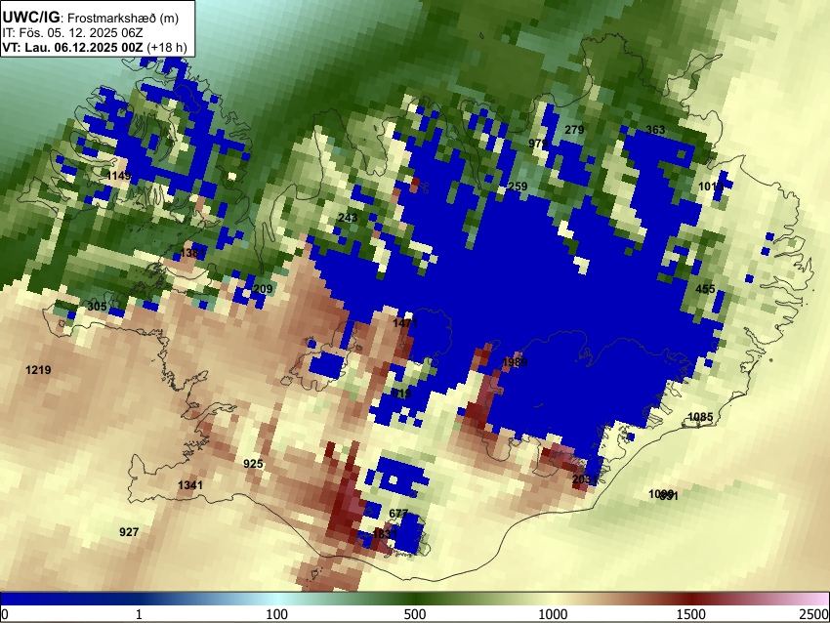Click the map value 1085 on east coast
The image size is (830, 623).
pyautogui.click(x=700, y=417)
